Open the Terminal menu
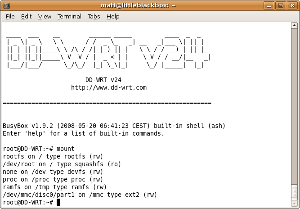 point(69,17)
